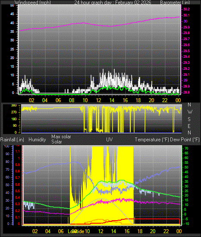The image size is (201, 237).
Task: Click the 0.8 rainfall scale value
Action: (18, 171)
